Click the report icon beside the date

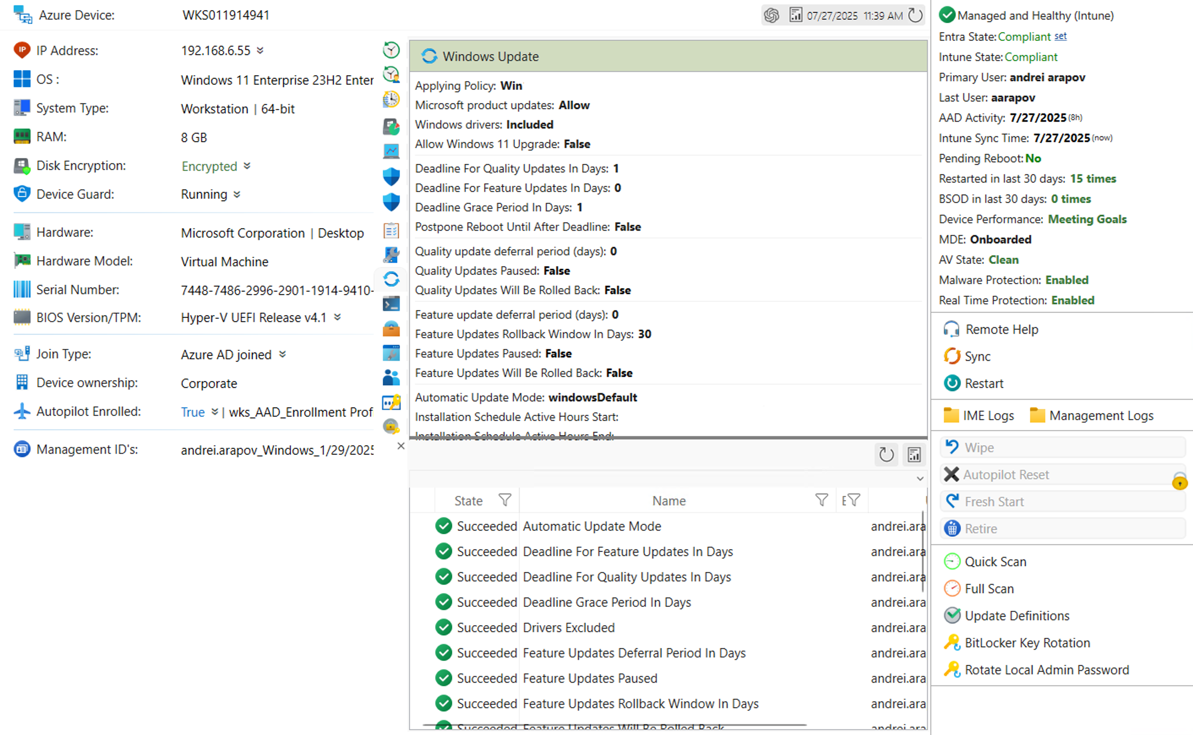795,15
